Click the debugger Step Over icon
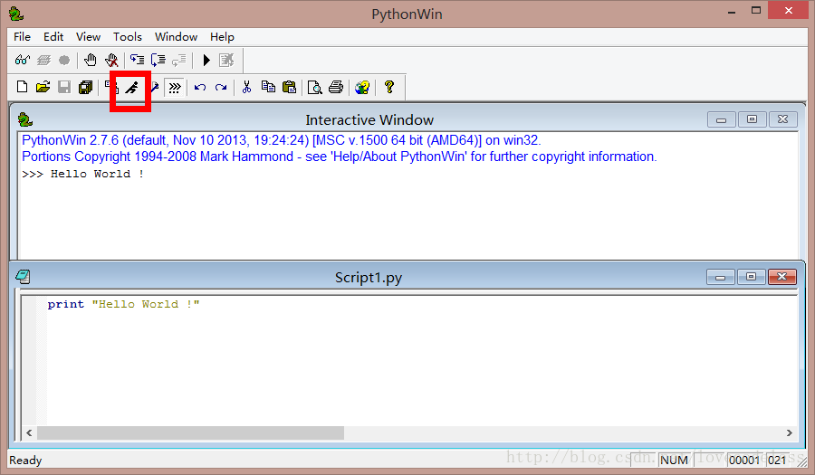The image size is (815, 475). pos(158,61)
